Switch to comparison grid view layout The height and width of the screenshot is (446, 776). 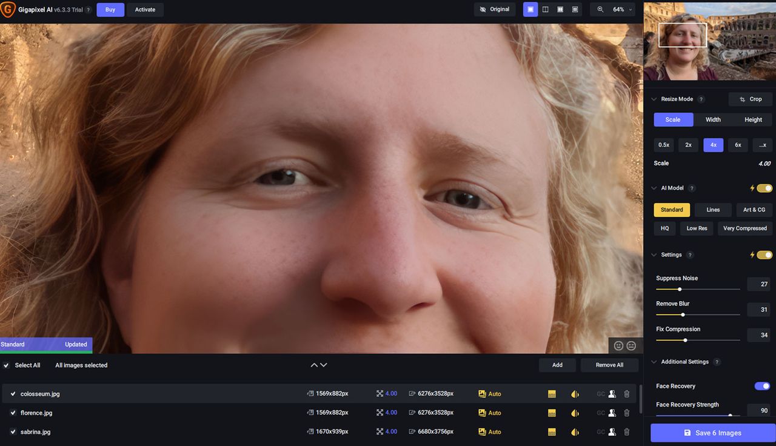pyautogui.click(x=575, y=9)
